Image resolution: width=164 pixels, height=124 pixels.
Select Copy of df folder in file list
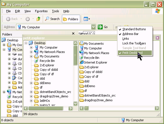pos(82,77)
